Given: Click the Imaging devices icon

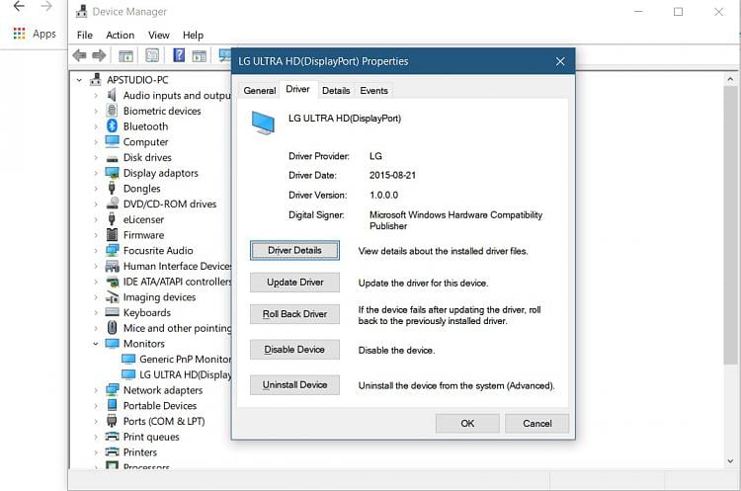Looking at the screenshot, I should [112, 296].
